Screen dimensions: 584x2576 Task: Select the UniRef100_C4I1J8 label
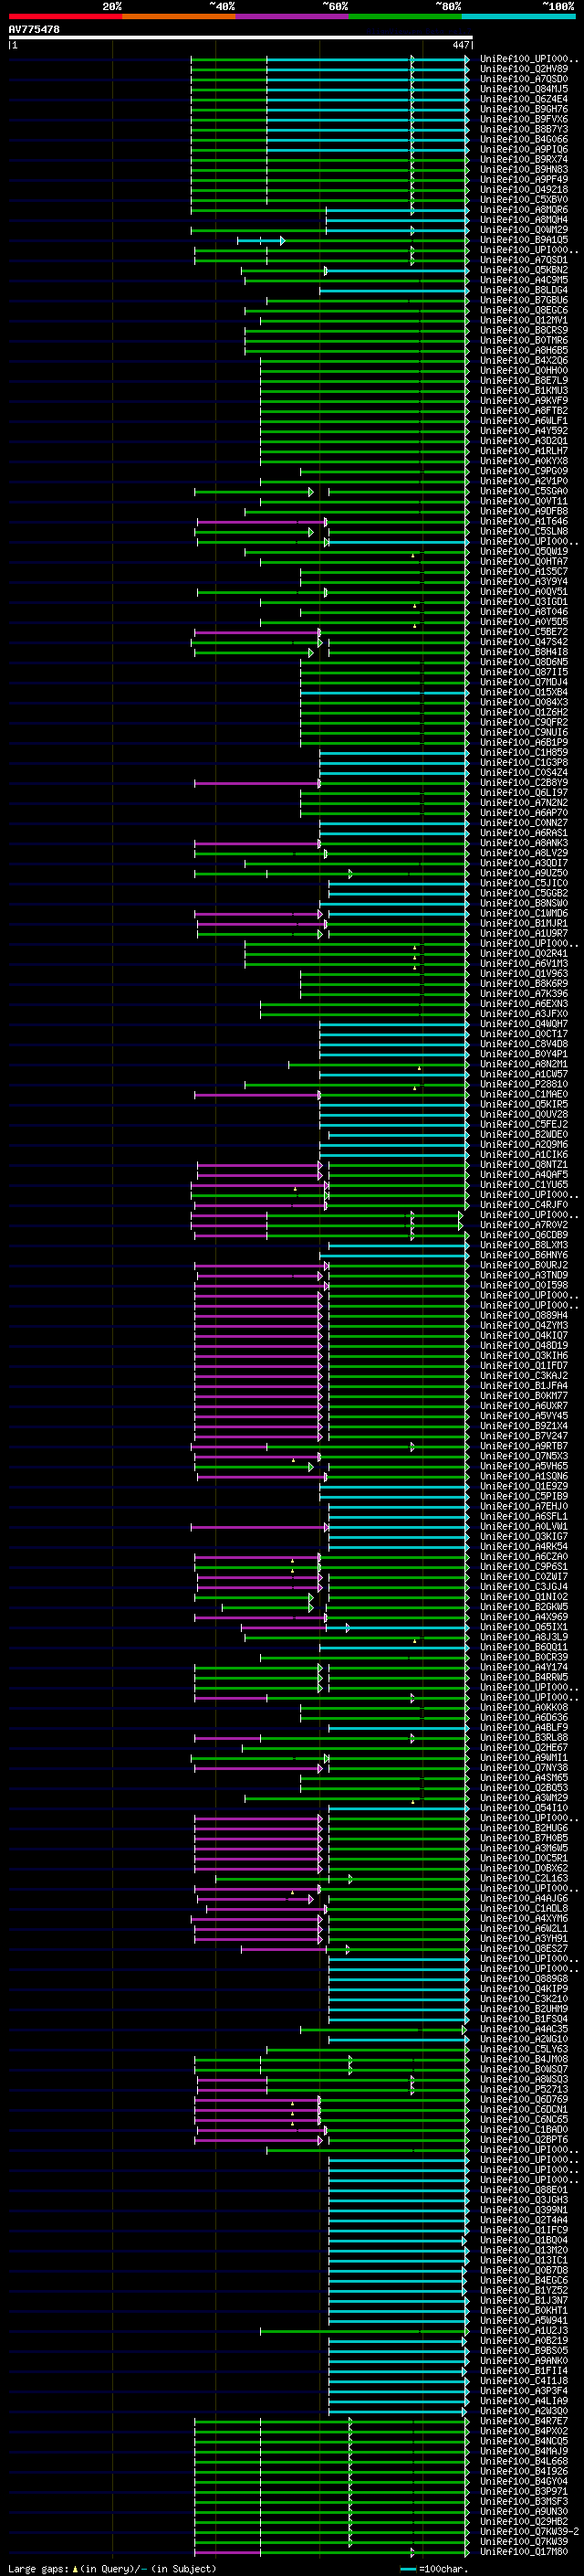[524, 2380]
